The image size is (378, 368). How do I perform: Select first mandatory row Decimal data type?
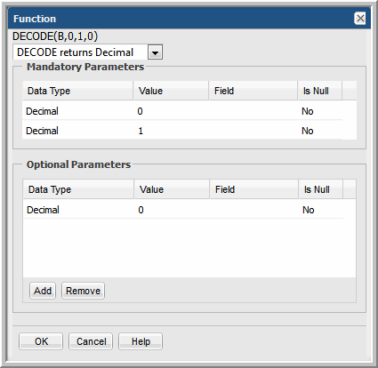coord(42,111)
